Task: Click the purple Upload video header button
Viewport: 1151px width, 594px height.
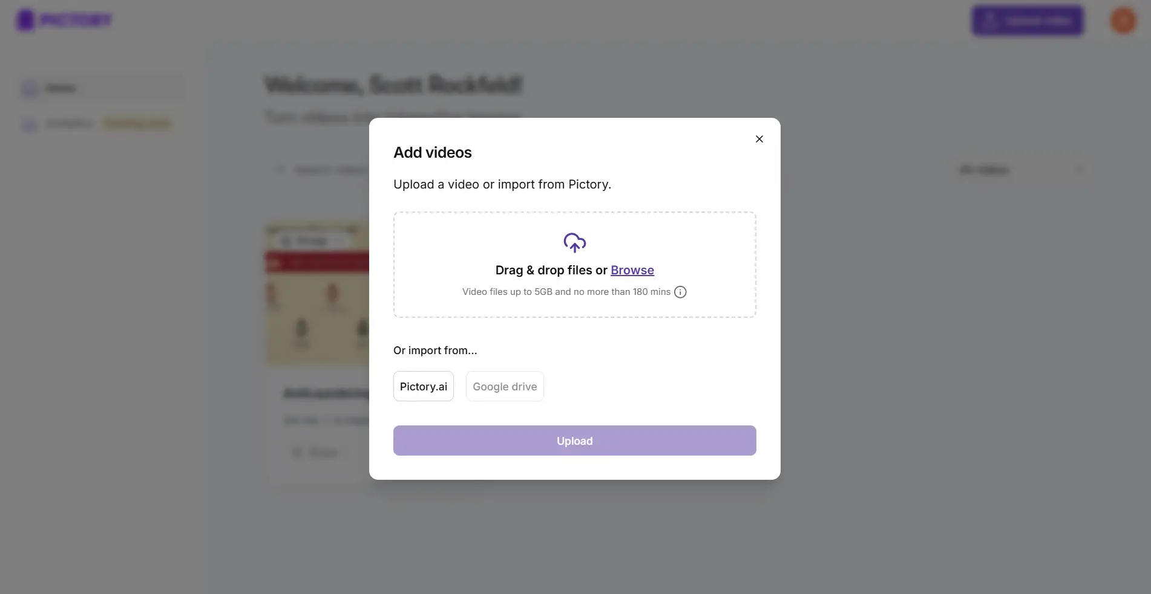Action: coord(1027,21)
